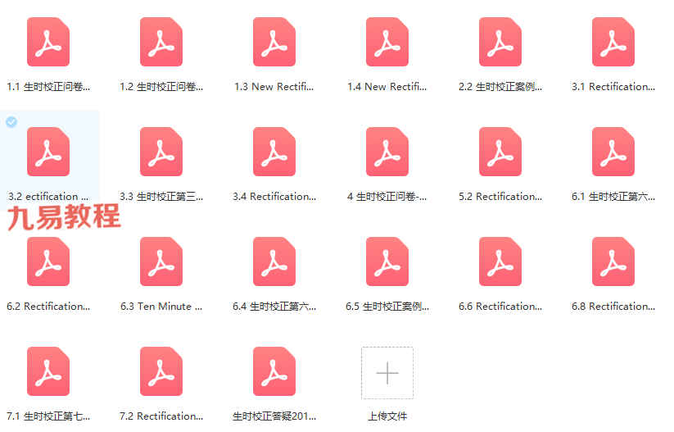Select the 1.3 New Rectifi... PDF icon
The image size is (674, 432).
(x=274, y=42)
